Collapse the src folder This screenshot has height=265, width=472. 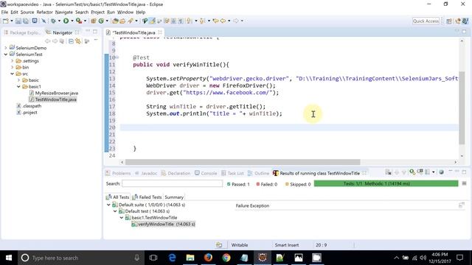12,74
